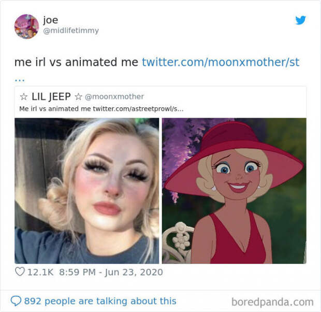Open the twitter.com/moonxmother link

[x=221, y=62]
